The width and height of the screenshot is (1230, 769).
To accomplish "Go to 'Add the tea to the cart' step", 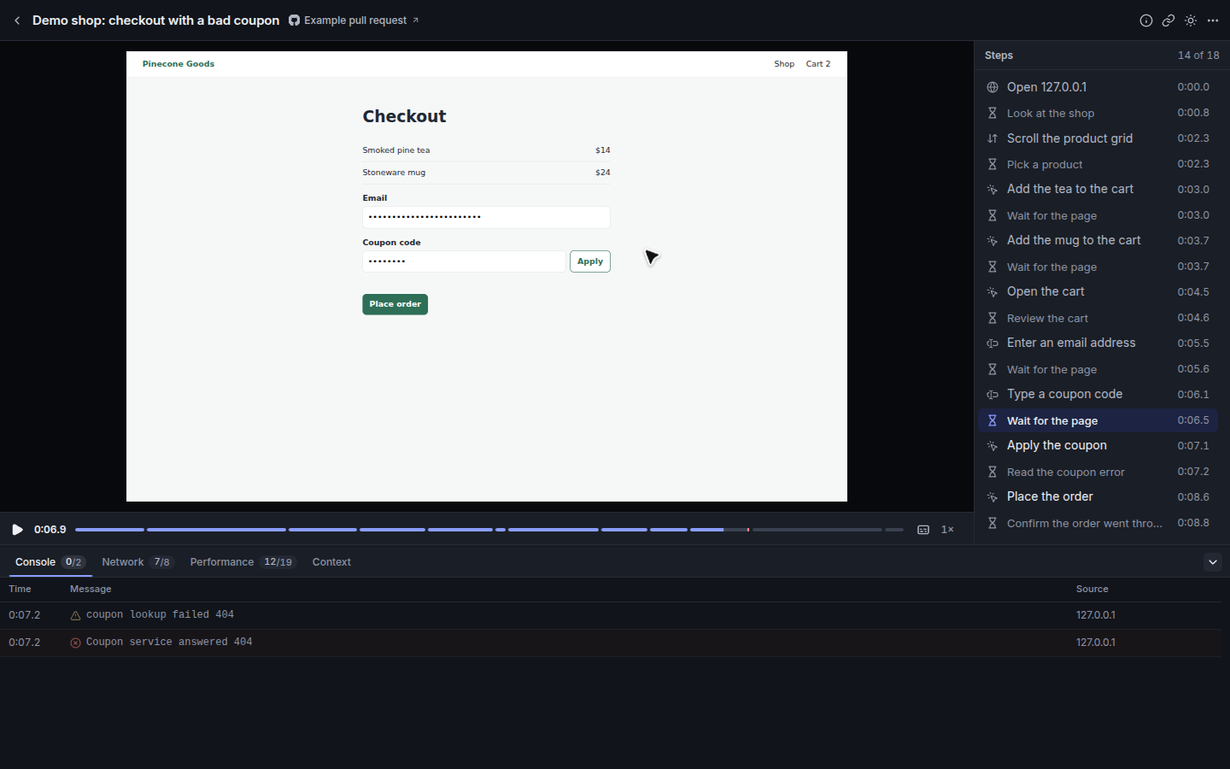I will (x=1098, y=190).
